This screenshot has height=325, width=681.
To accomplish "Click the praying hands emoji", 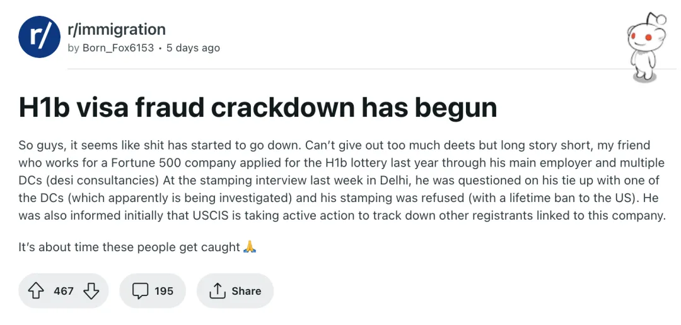I will point(250,247).
